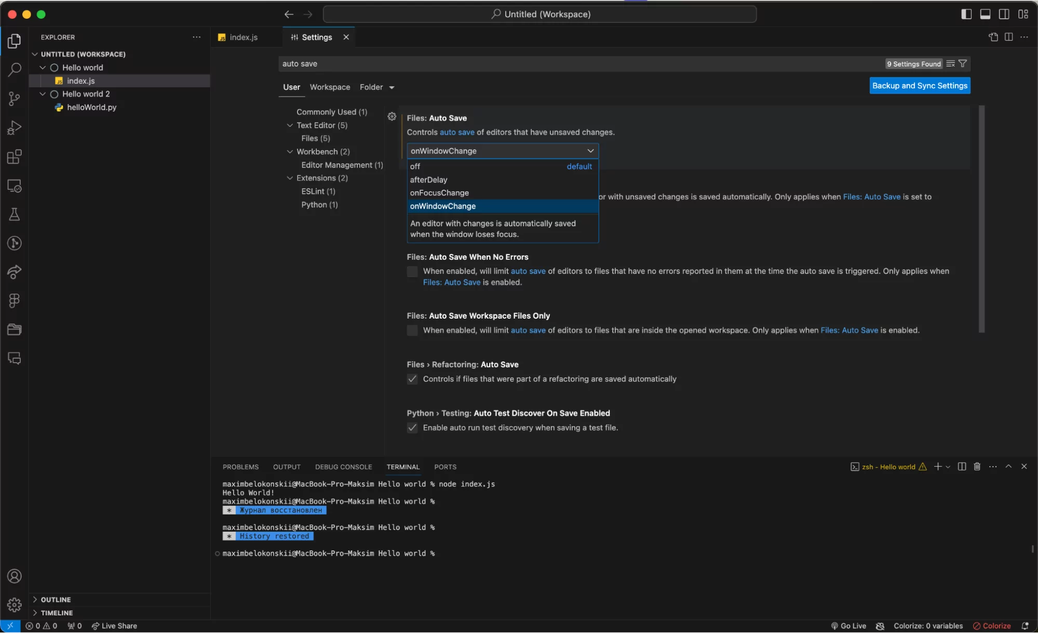Open Run and Debug view
This screenshot has width=1038, height=633.
click(x=15, y=128)
